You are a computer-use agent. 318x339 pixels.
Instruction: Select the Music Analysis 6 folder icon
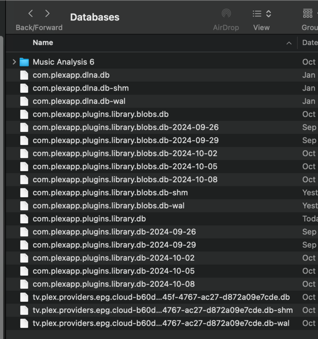[24, 62]
